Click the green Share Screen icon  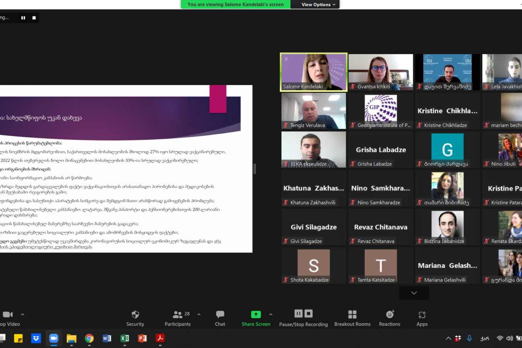(x=256, y=315)
